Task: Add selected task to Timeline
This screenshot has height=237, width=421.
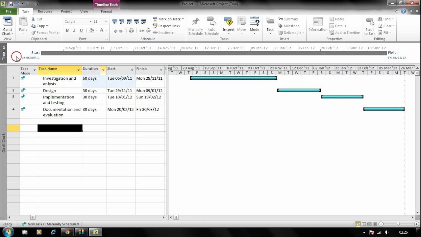Action: [x=344, y=33]
